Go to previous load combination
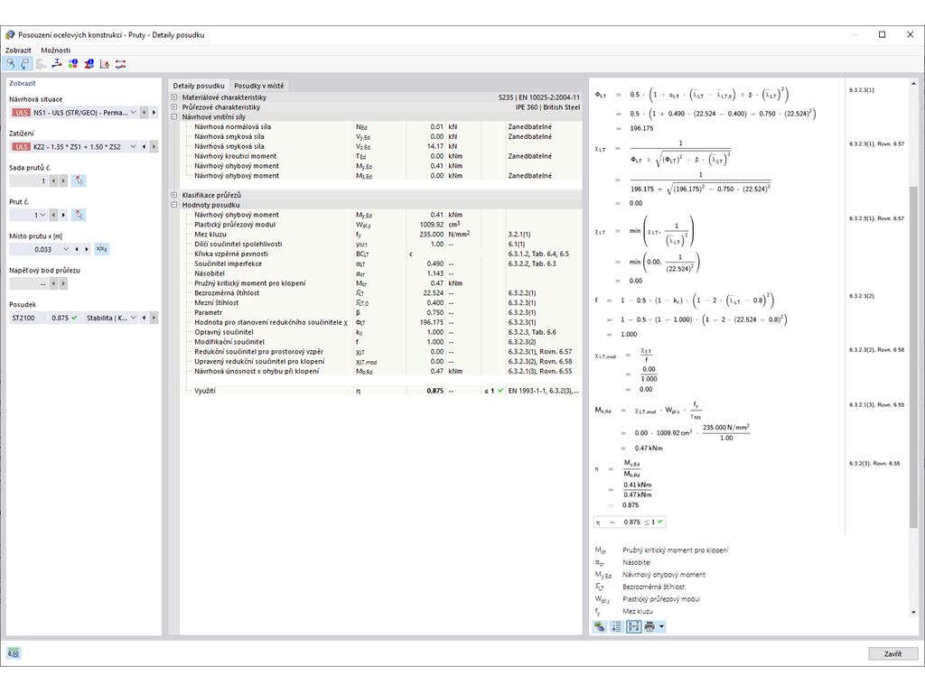925x693 pixels. click(x=144, y=147)
